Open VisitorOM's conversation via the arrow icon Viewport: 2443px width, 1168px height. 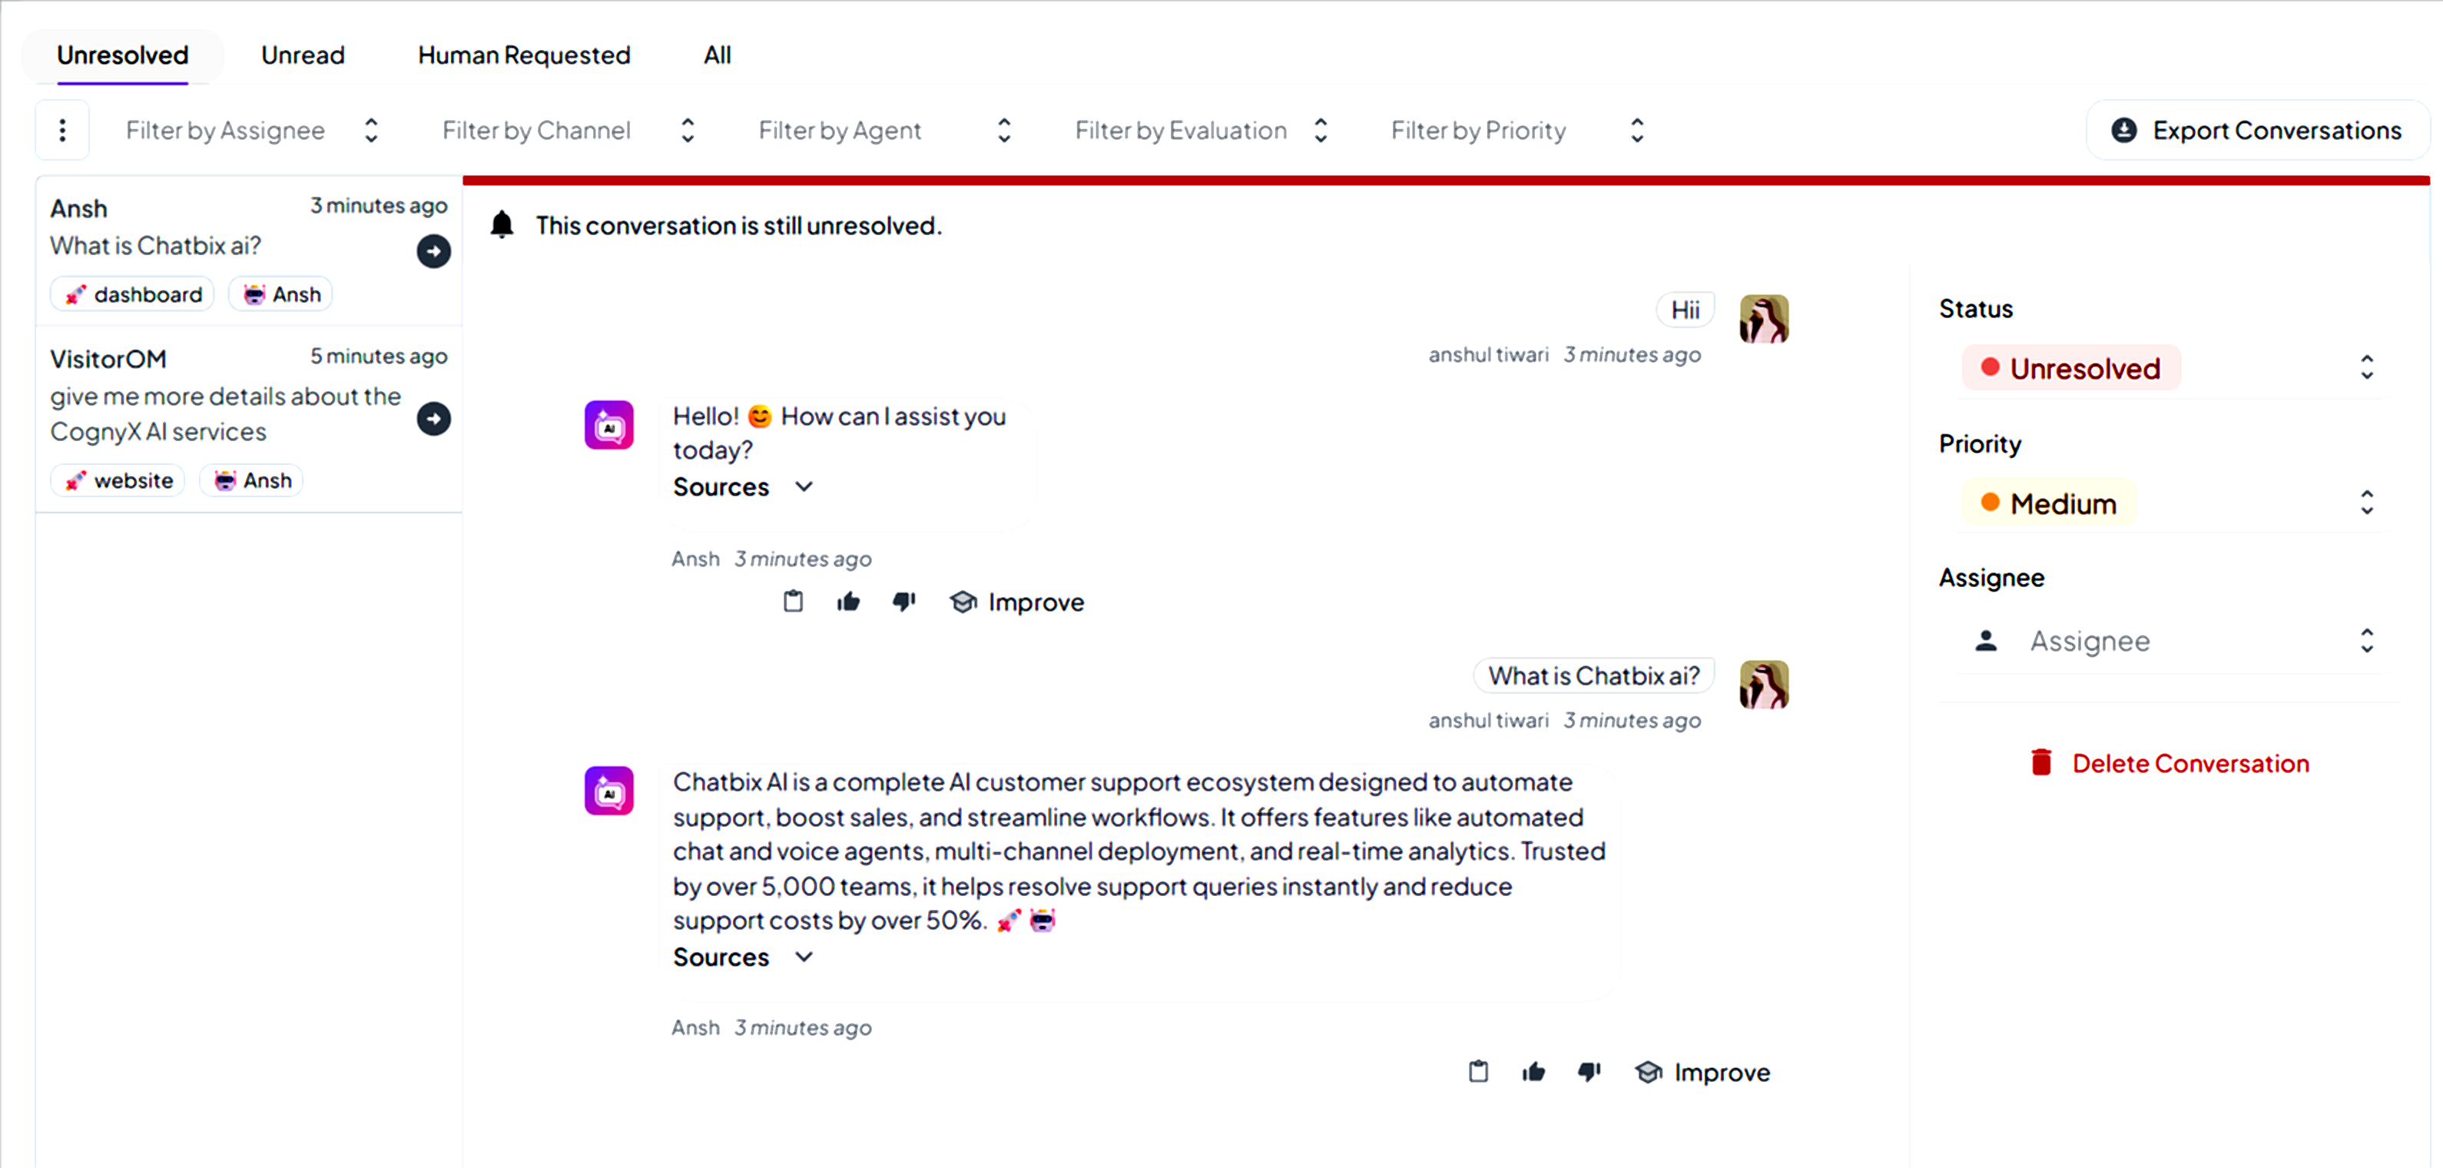point(433,419)
